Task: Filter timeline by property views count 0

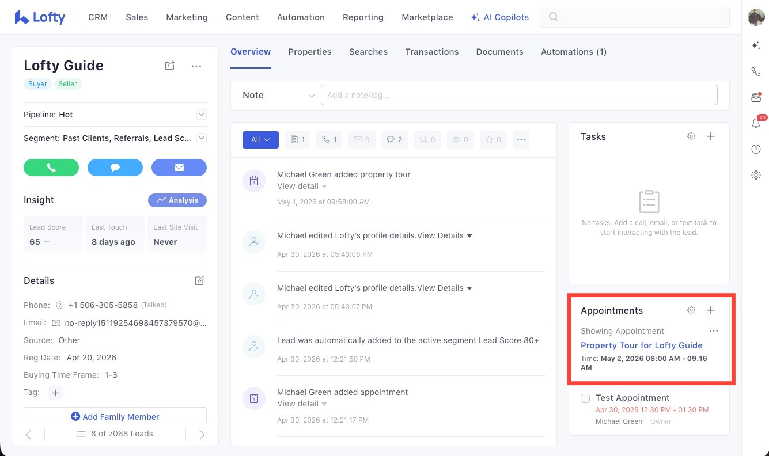Action: pos(460,139)
